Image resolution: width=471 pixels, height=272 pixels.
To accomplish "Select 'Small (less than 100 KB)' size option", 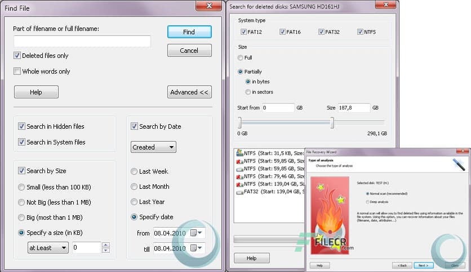I will [21, 187].
